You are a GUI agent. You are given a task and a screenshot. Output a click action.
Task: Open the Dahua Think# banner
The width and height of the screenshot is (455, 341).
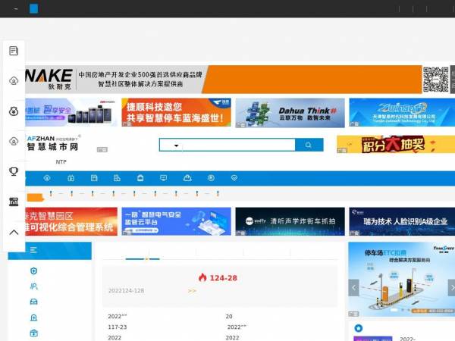click(x=290, y=113)
